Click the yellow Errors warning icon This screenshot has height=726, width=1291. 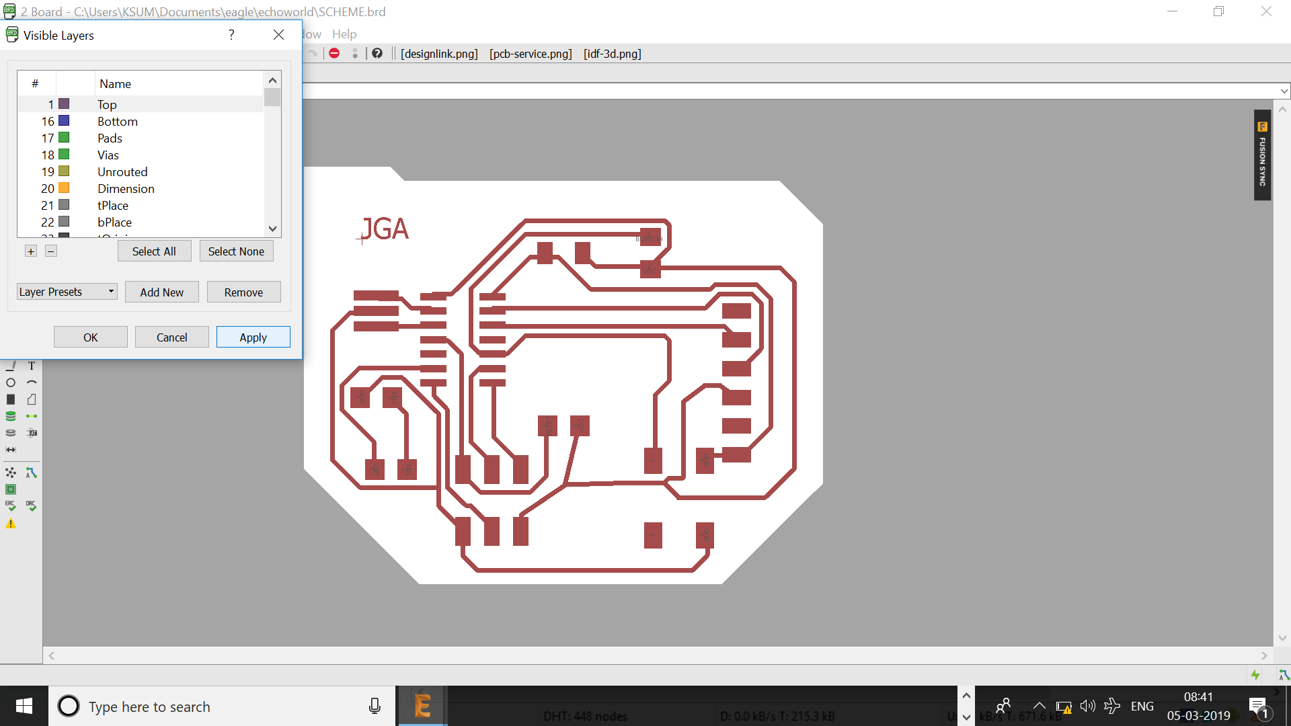tap(11, 524)
